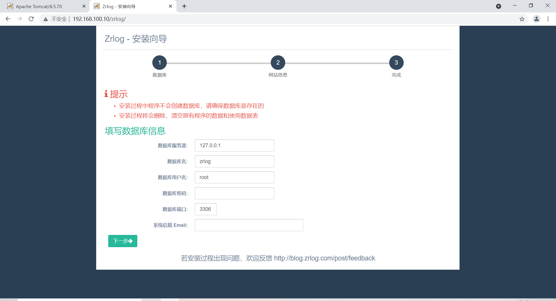Open the browser profile menu
The image size is (556, 301).
click(x=537, y=19)
